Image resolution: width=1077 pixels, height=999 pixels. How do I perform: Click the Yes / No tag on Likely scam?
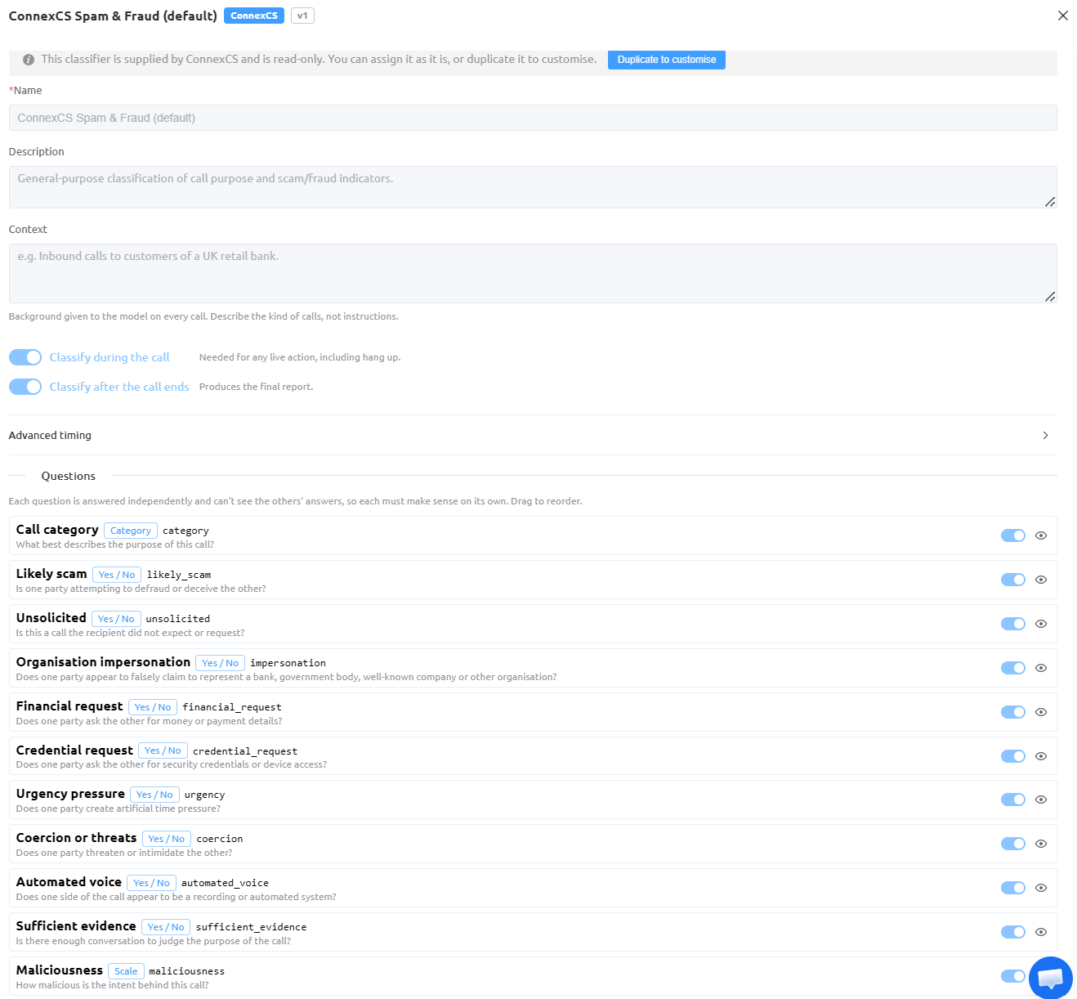[117, 575]
